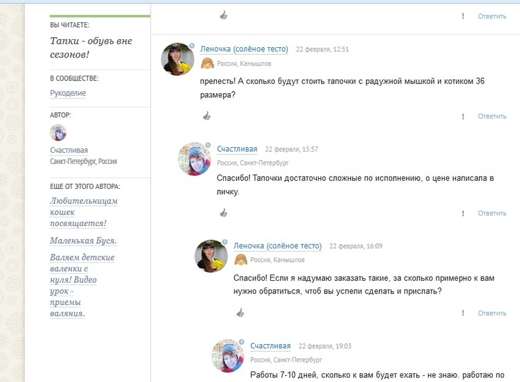
Task: Click location Россия, Санкт-Петербург on 19:03 comment
Action: click(286, 360)
